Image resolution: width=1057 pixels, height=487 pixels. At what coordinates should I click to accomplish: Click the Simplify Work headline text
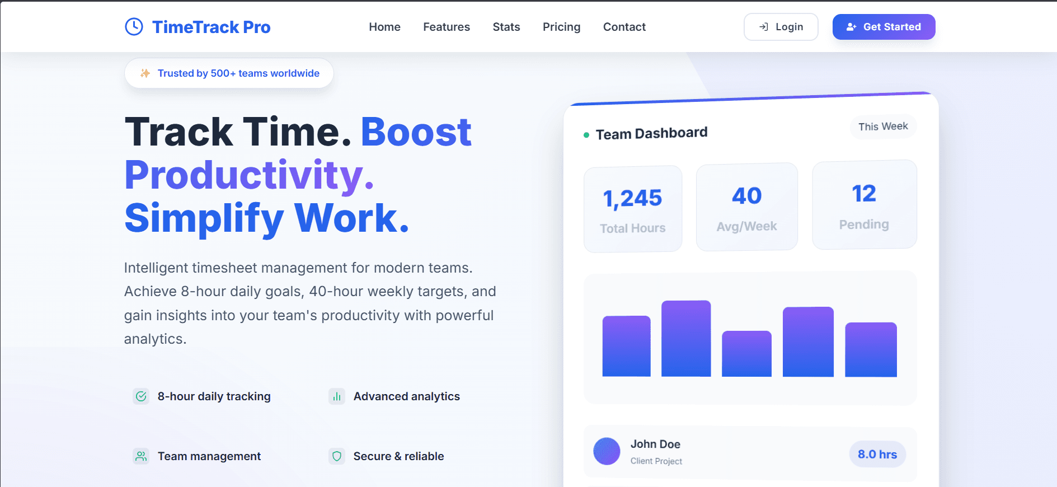pyautogui.click(x=267, y=218)
